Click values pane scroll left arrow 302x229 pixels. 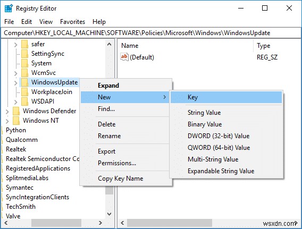click(122, 223)
